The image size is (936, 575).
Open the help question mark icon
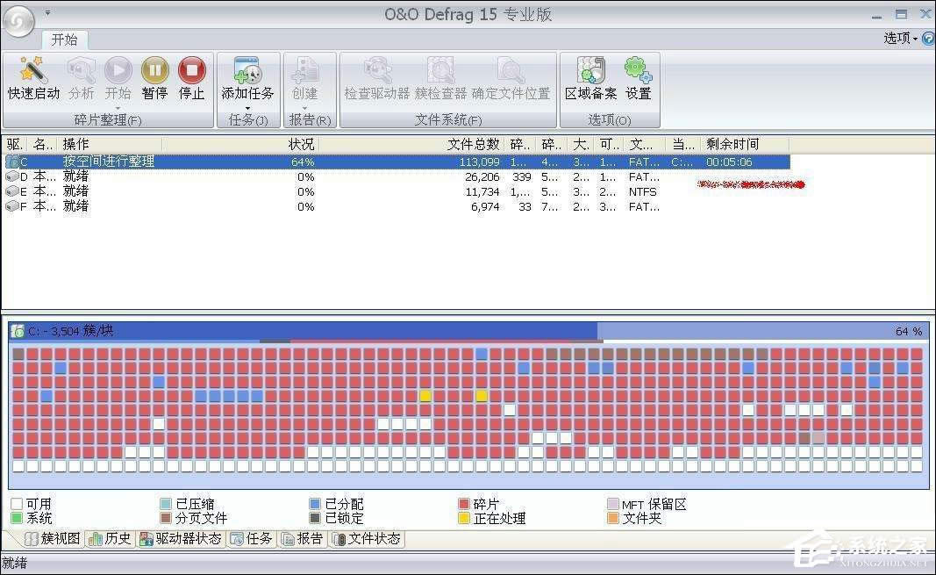pyautogui.click(x=927, y=39)
